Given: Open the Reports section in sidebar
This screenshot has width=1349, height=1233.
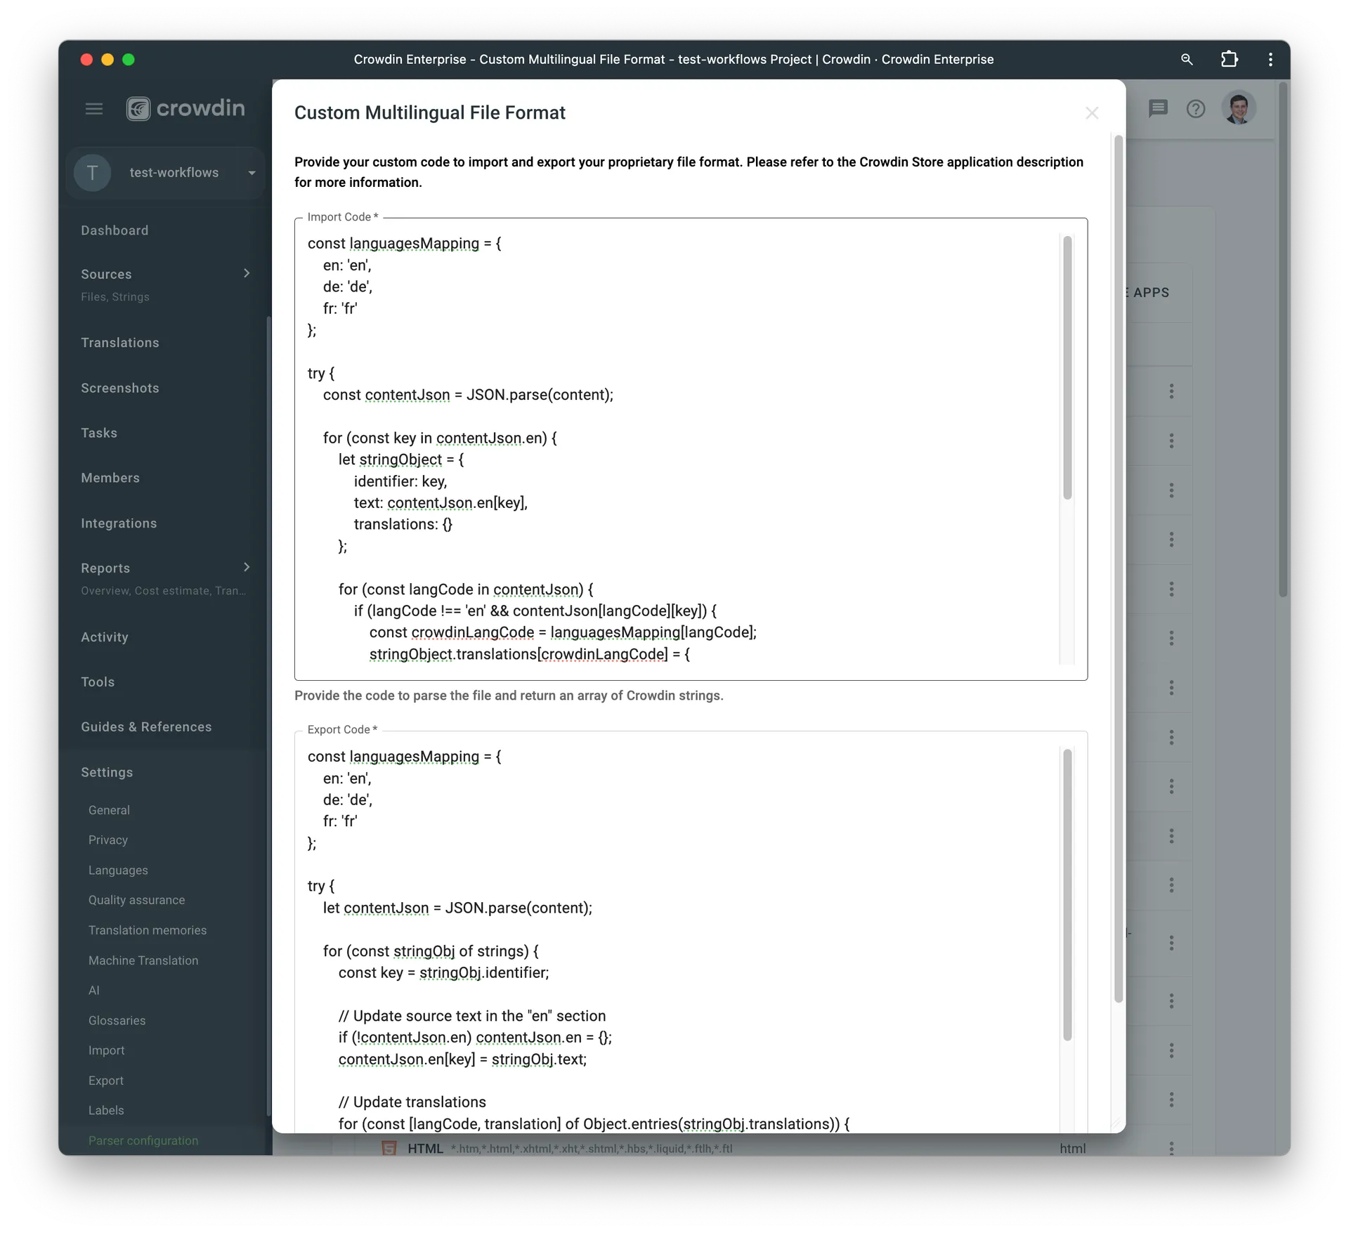Looking at the screenshot, I should pos(106,568).
